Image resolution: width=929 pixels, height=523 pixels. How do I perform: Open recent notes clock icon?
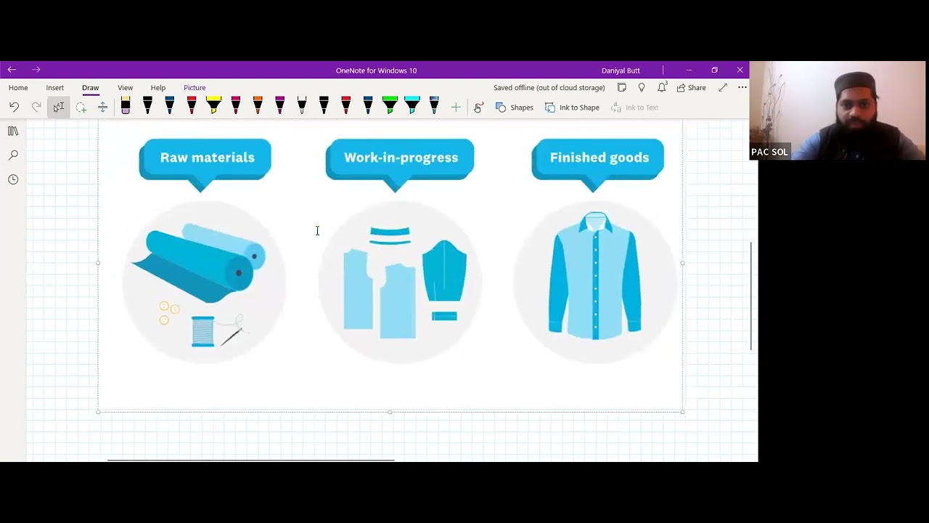[x=13, y=179]
